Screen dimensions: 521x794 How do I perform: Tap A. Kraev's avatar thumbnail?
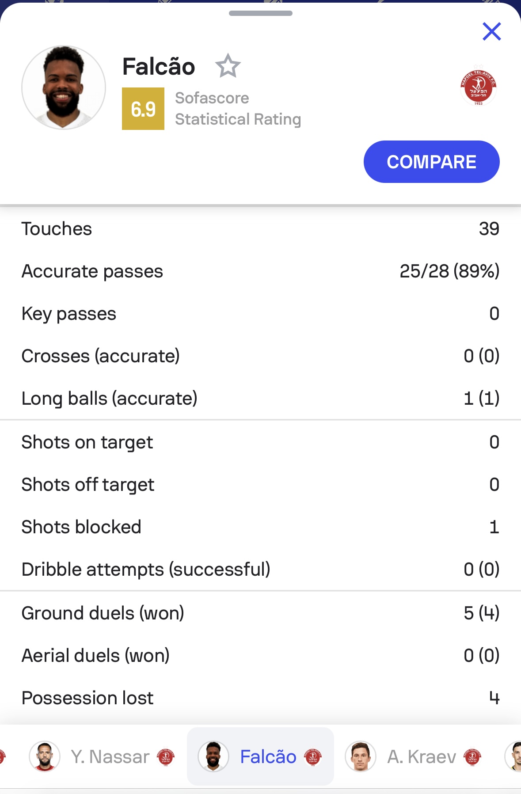361,756
